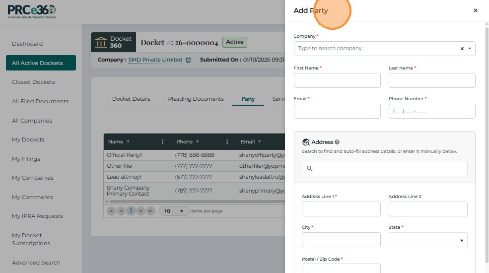Expand the Company search dropdown
This screenshot has height=273, width=489.
tap(470, 49)
